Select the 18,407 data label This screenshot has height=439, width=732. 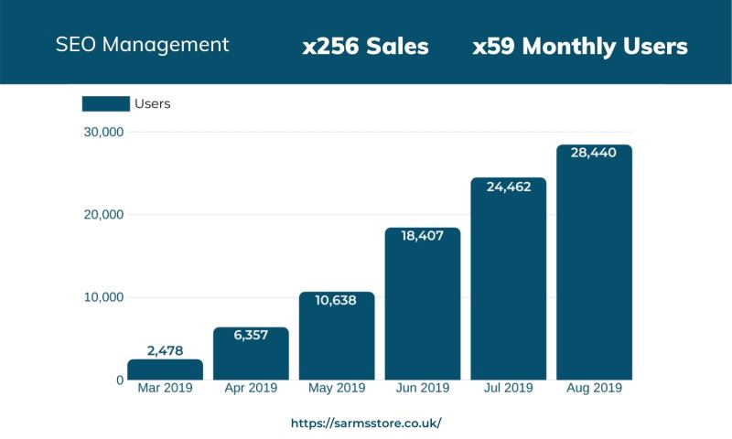pyautogui.click(x=423, y=236)
